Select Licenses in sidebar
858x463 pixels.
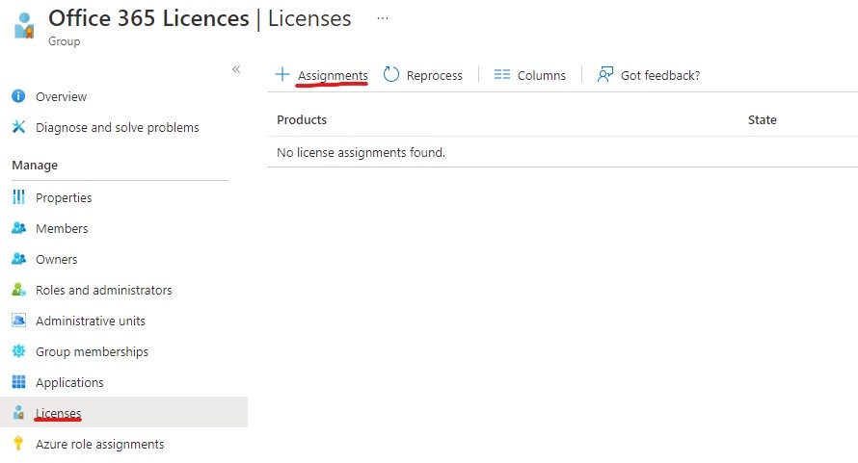pos(58,413)
